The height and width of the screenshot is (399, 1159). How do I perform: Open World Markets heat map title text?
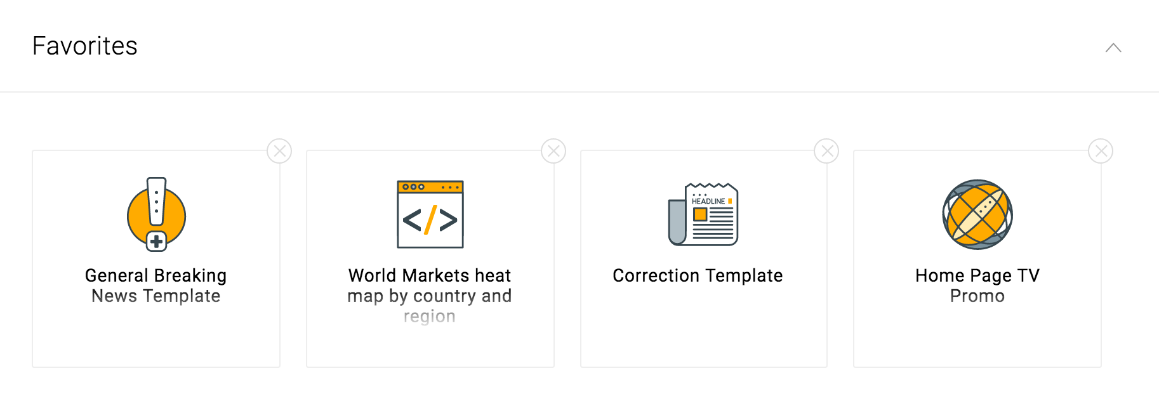430,285
